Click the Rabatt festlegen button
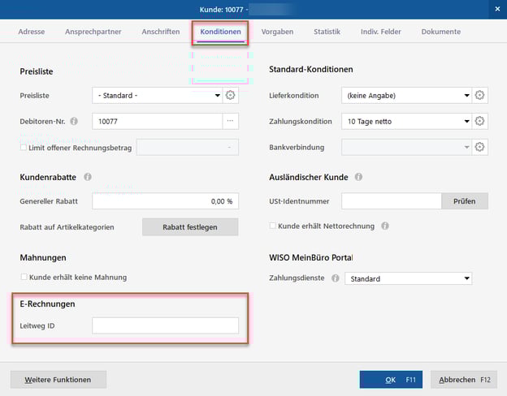This screenshot has height=396, width=507. click(190, 227)
